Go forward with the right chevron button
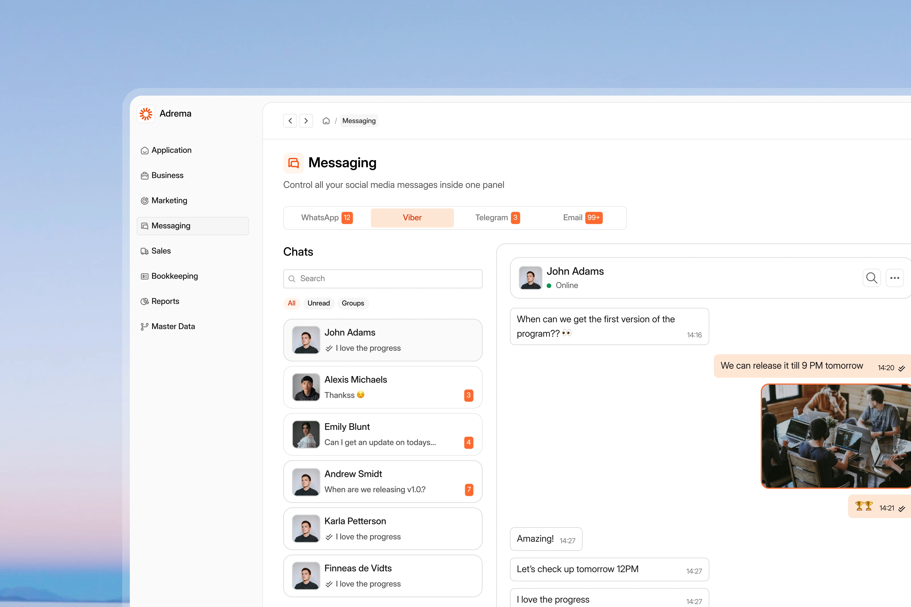Screen dimensions: 911x607 pos(306,121)
